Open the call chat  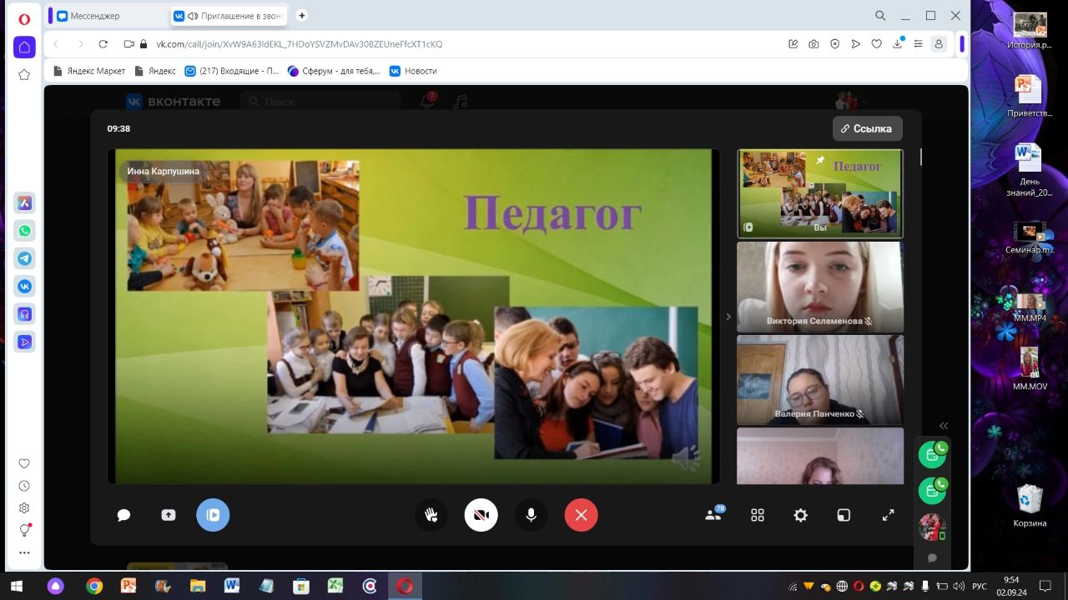coord(123,515)
